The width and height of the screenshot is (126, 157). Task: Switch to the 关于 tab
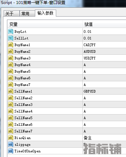click(x=12, y=14)
